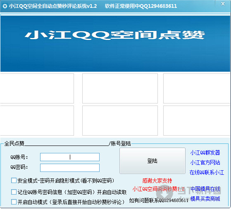The height and width of the screenshot is (209, 231).
Task: Focus the QQ账号 input field
Action: tap(70, 157)
